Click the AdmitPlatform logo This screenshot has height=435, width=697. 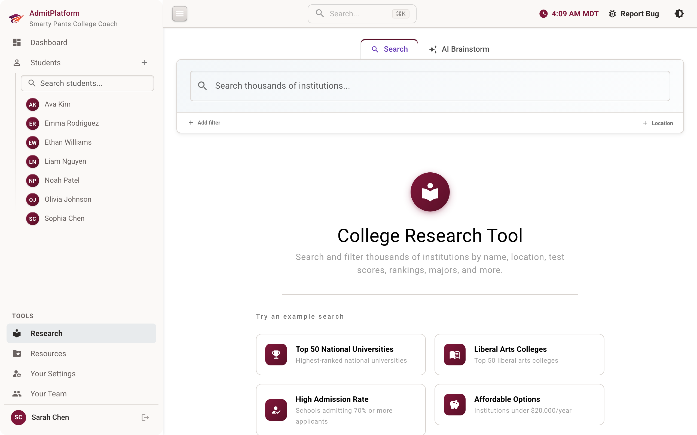[x=16, y=18]
